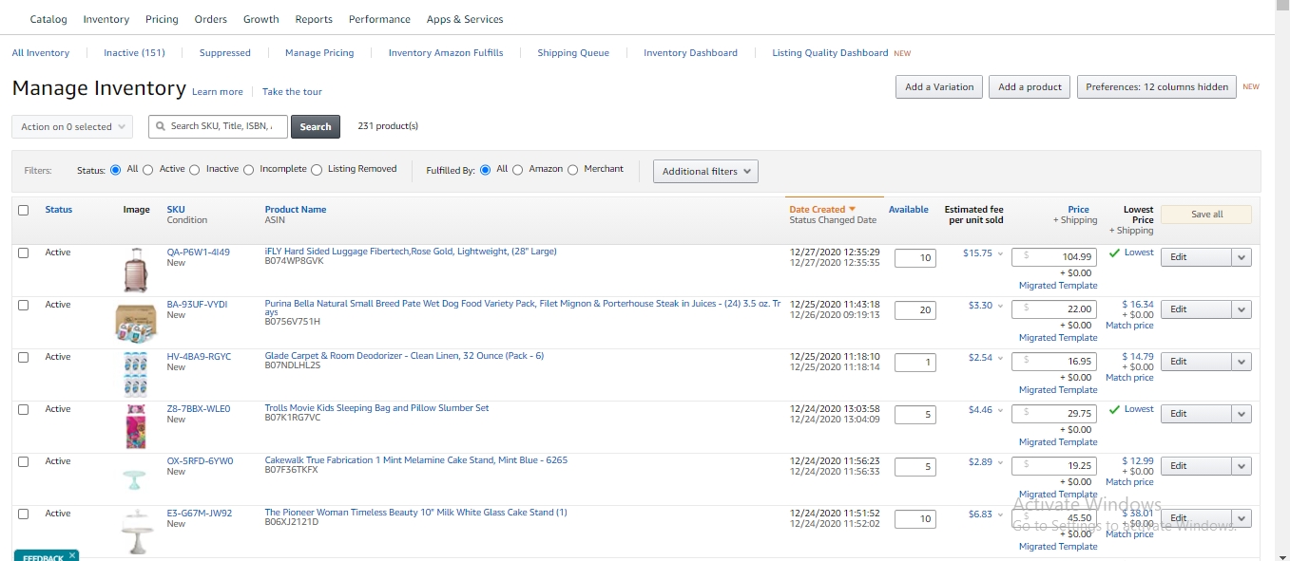Click the Purina dog food product image
The height and width of the screenshot is (561, 1290).
pos(136,322)
